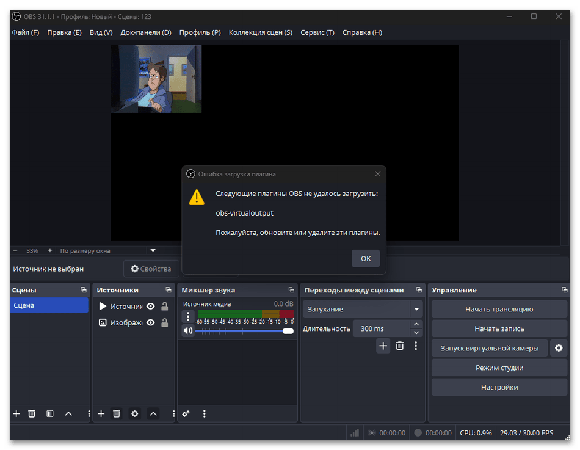Open advanced audio properties gear in Mixer
This screenshot has width=580, height=450.
coord(186,413)
